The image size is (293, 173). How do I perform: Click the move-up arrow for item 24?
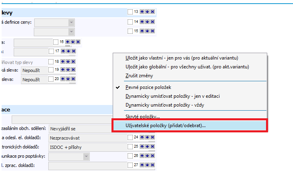tap(142, 137)
